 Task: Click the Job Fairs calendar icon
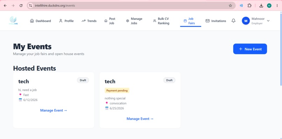[185, 21]
